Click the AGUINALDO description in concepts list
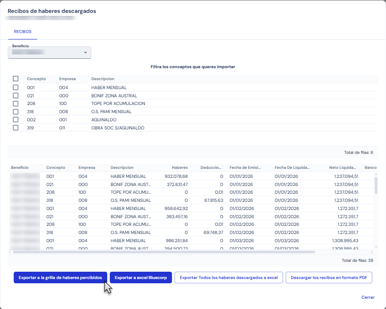 click(104, 120)
